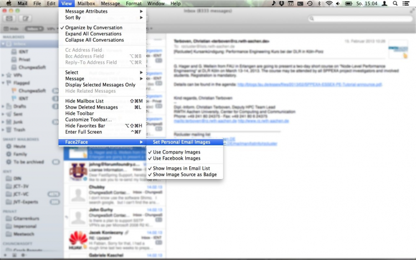Open the Family smart mailbox gear icon
Viewport: 416px width, 260px height.
(x=9, y=154)
